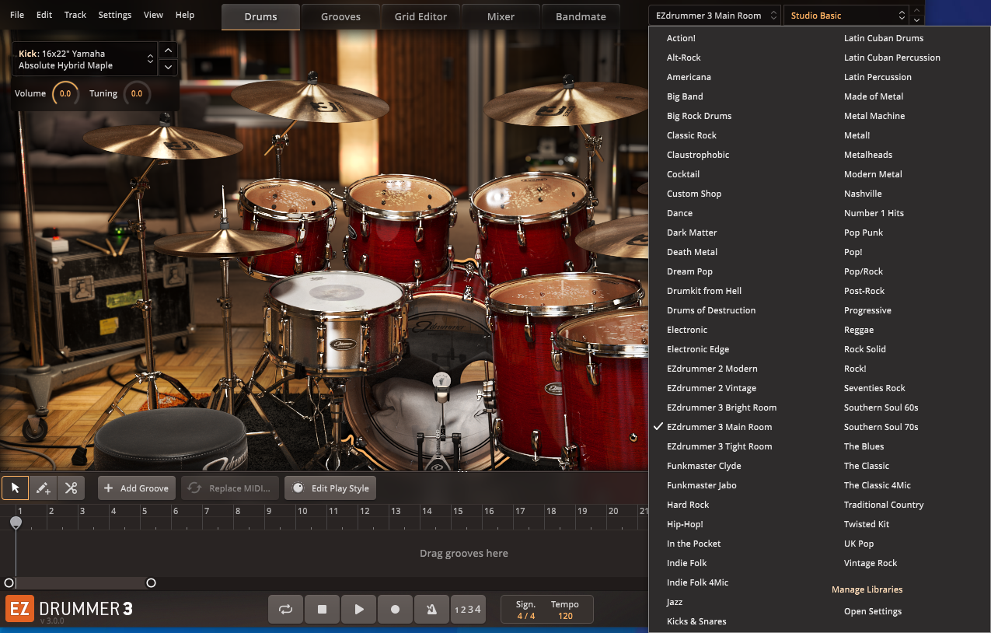Click the record button in transport
Viewport: 991px width, 633px height.
pos(395,610)
